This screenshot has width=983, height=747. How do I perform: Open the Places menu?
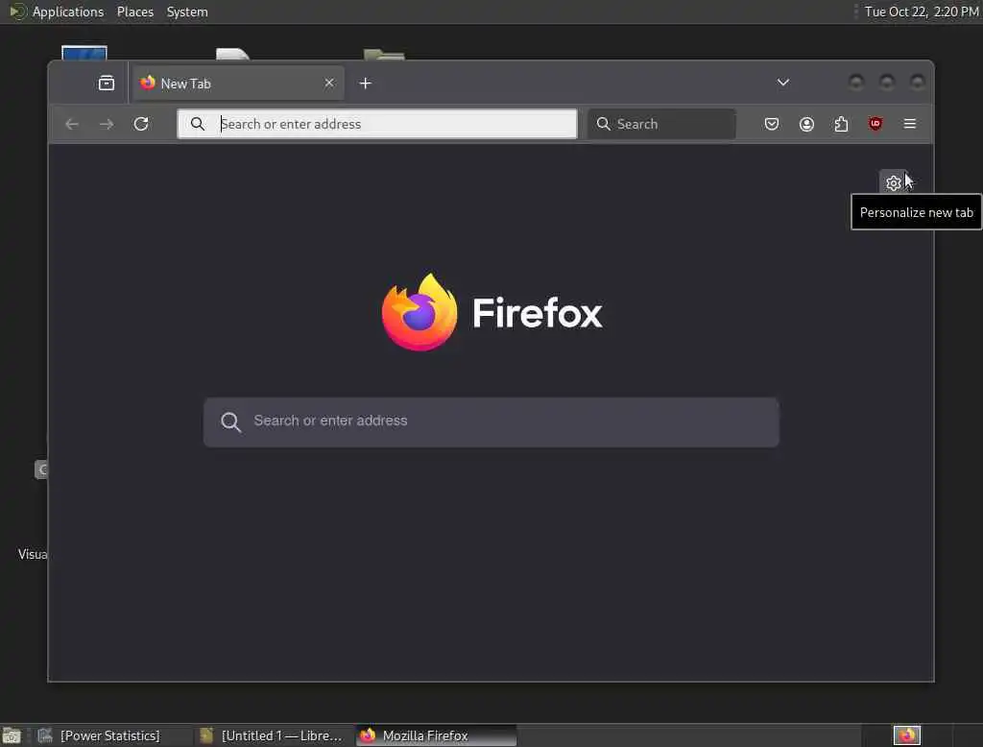pos(135,12)
